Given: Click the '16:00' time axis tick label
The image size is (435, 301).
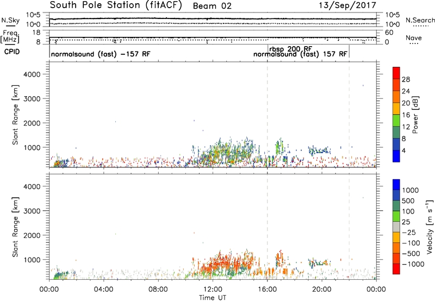Looking at the screenshot, I should click(267, 290).
